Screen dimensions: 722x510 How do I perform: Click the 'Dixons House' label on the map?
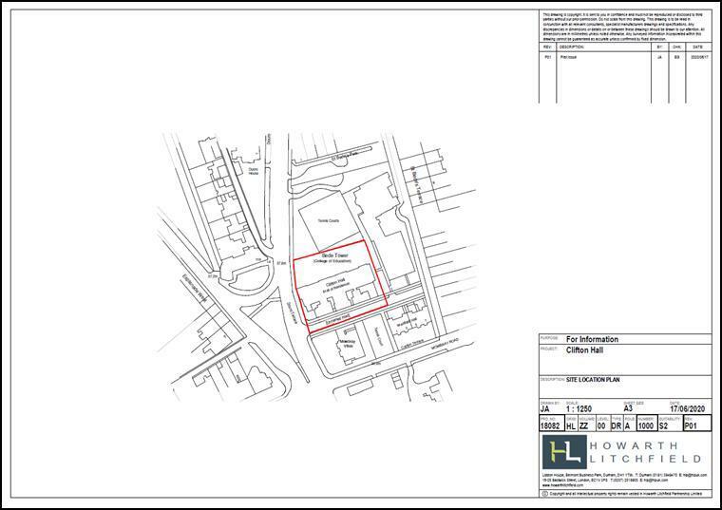[254, 171]
